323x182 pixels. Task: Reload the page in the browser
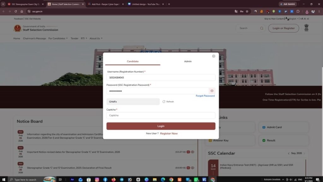pos(16,11)
